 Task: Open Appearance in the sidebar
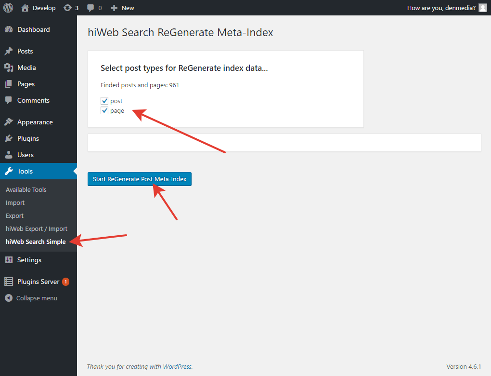[35, 122]
